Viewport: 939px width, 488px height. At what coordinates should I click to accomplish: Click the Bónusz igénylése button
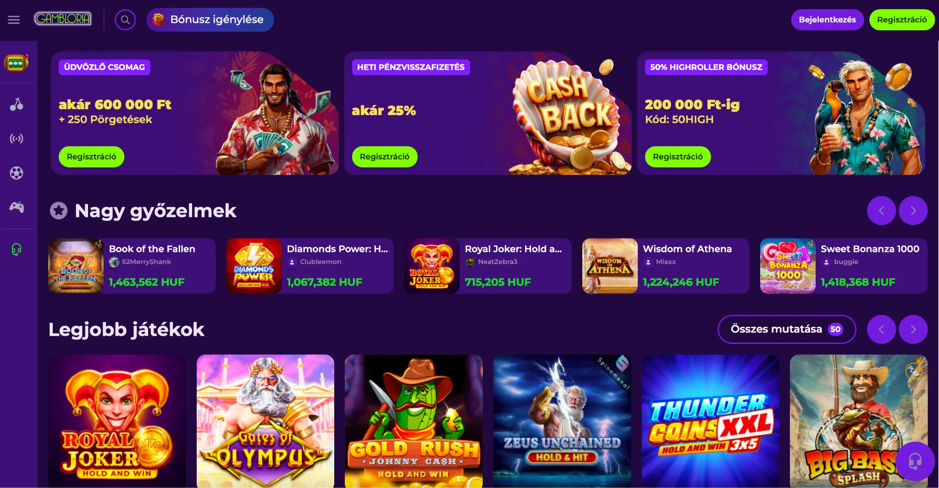[x=210, y=20]
